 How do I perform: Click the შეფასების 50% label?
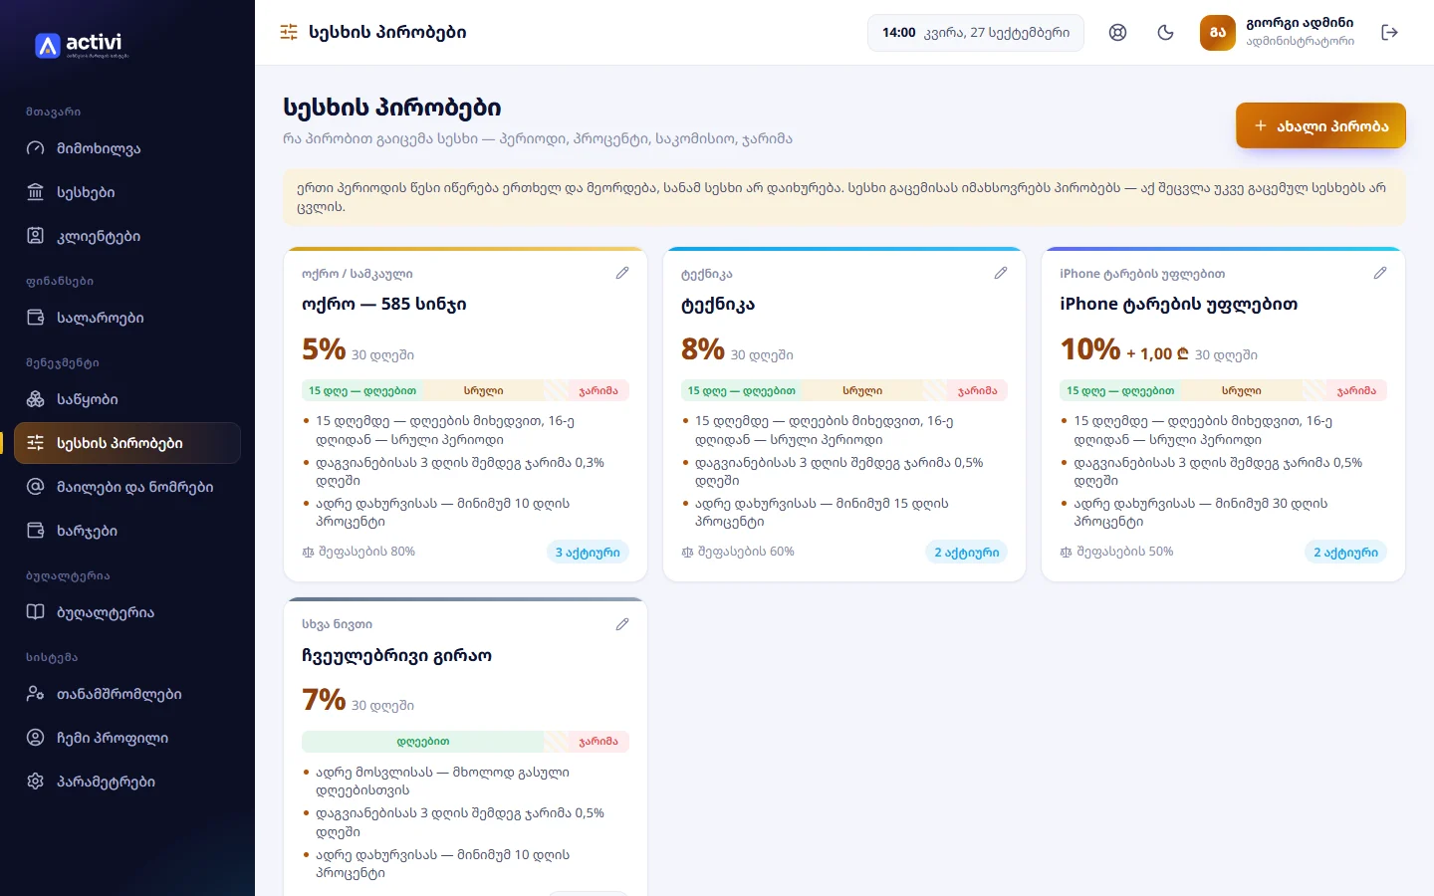click(1124, 552)
